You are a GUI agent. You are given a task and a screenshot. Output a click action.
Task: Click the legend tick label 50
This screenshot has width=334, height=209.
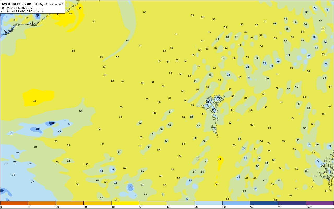[x=141, y=207]
